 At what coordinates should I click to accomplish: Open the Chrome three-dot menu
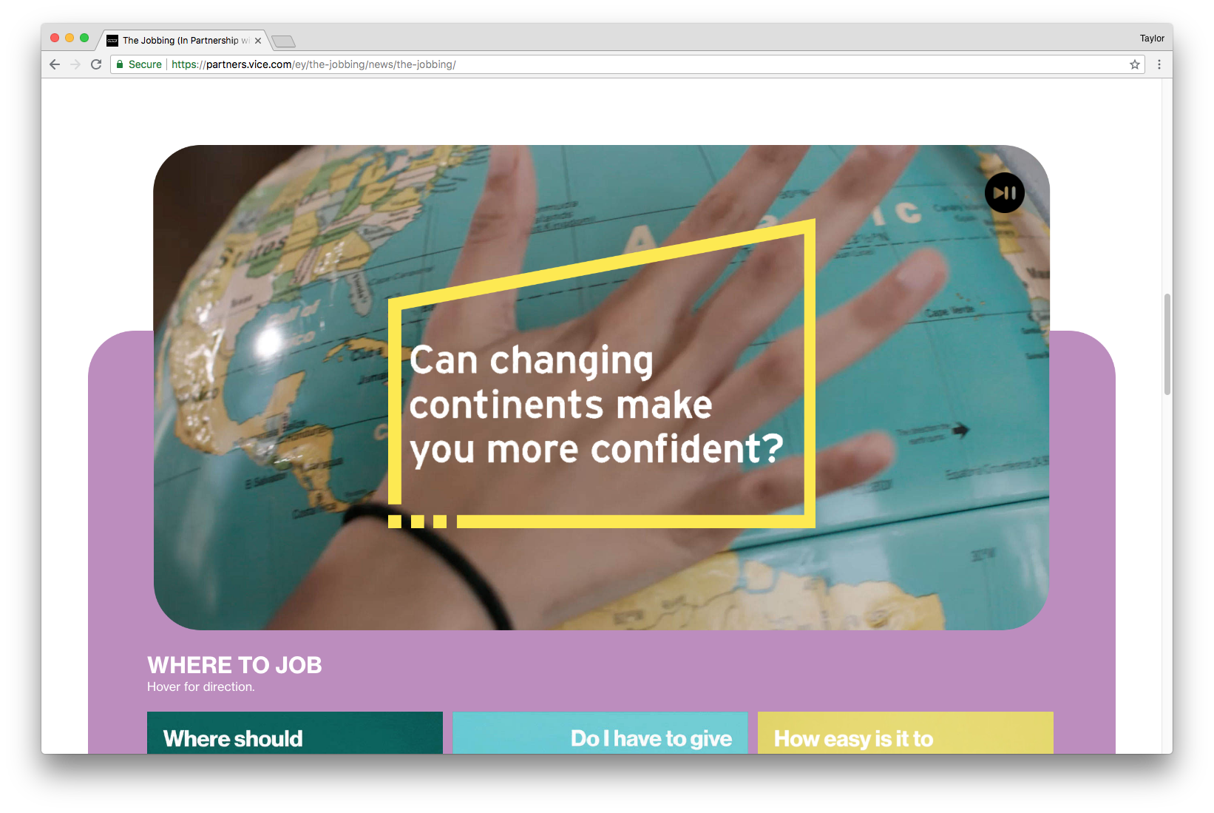click(x=1159, y=64)
